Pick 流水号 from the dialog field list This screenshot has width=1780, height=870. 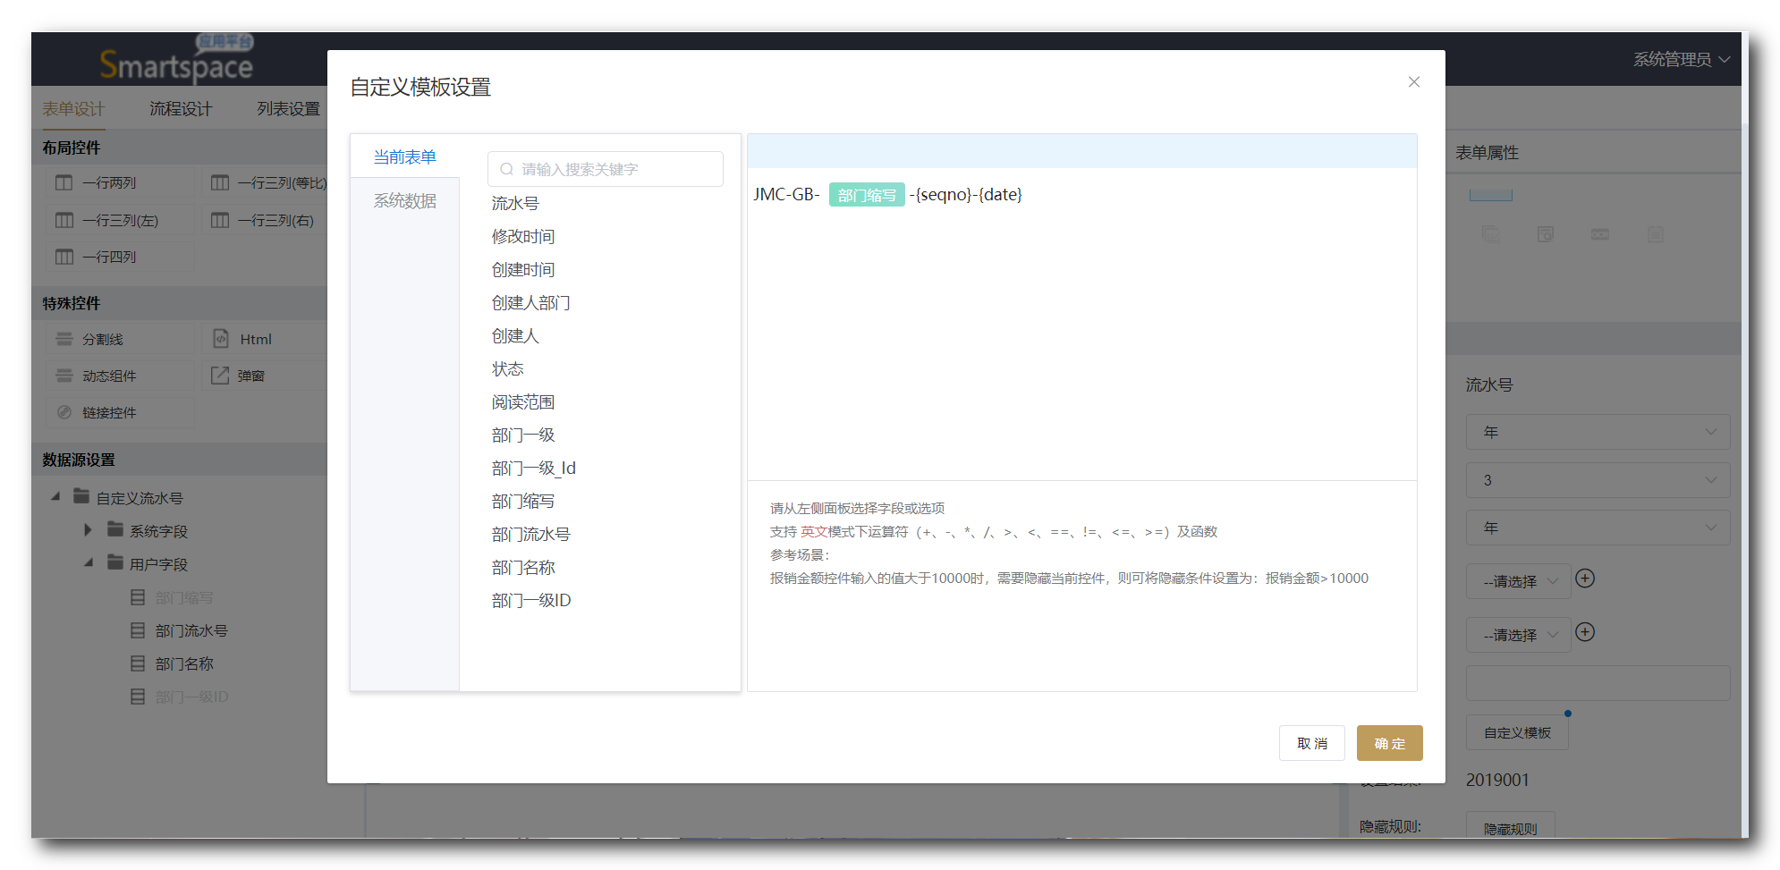tap(515, 204)
